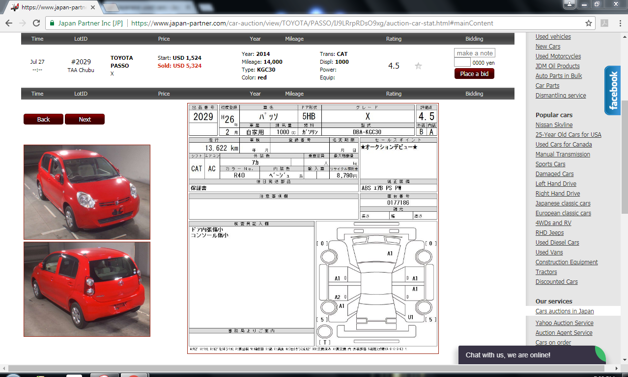This screenshot has width=628, height=377.
Task: Open the Cars on order link
Action: tap(553, 343)
